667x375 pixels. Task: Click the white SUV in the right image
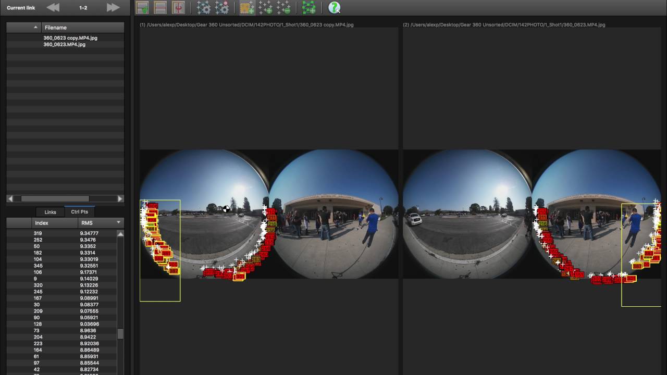pyautogui.click(x=414, y=219)
